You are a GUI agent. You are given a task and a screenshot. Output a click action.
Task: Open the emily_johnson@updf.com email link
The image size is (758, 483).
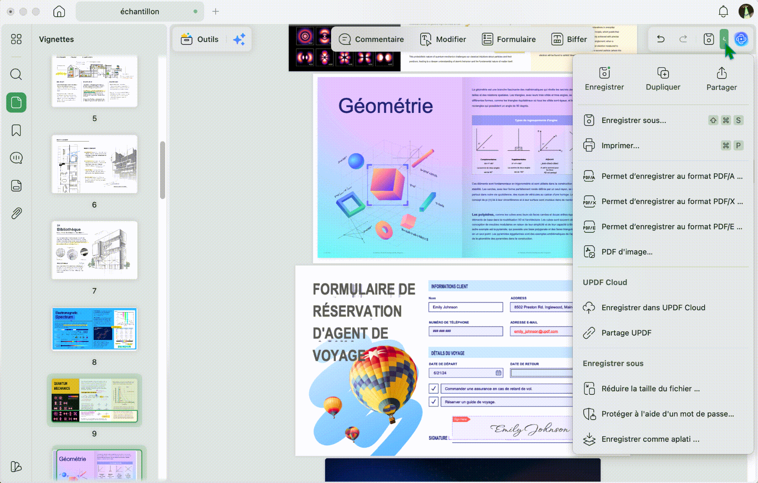coord(536,331)
